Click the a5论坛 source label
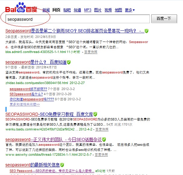 (100, 171)
